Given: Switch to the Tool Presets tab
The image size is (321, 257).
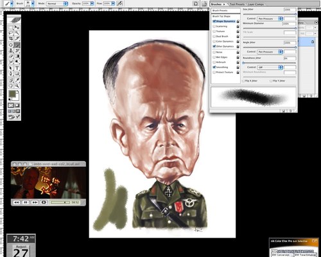Looking at the screenshot, I should [x=237, y=4].
